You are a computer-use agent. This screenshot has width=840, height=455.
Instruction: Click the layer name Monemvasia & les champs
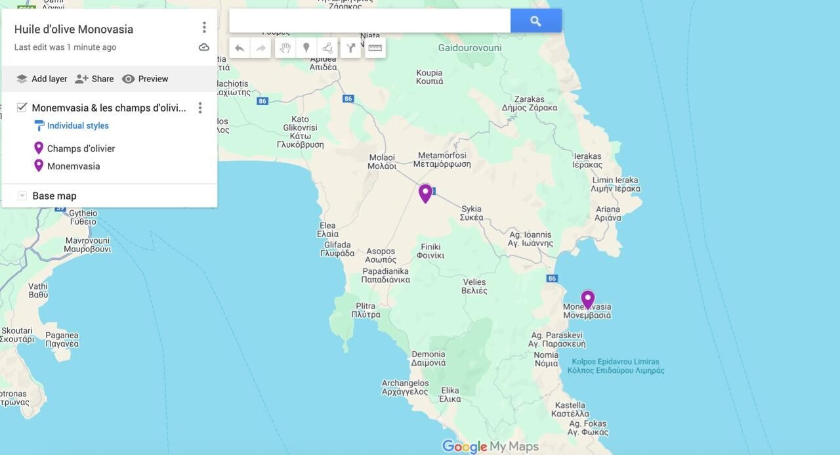tap(109, 108)
